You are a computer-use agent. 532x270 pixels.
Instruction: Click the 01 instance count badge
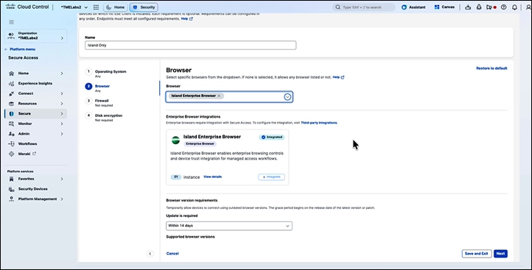coord(176,177)
